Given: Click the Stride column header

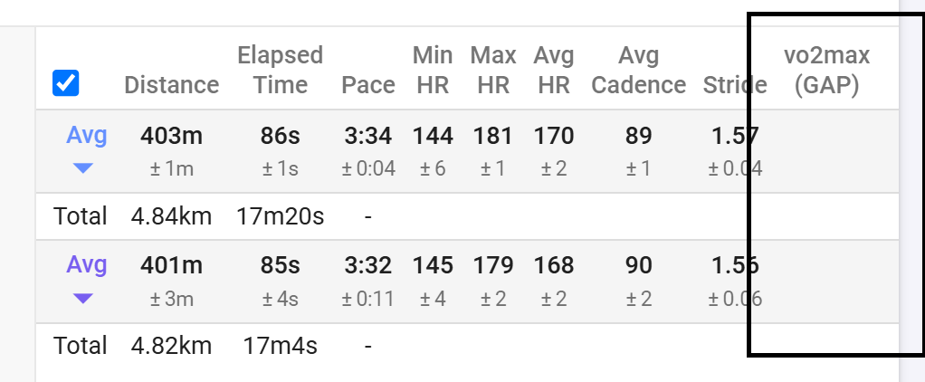Looking at the screenshot, I should click(x=735, y=85).
